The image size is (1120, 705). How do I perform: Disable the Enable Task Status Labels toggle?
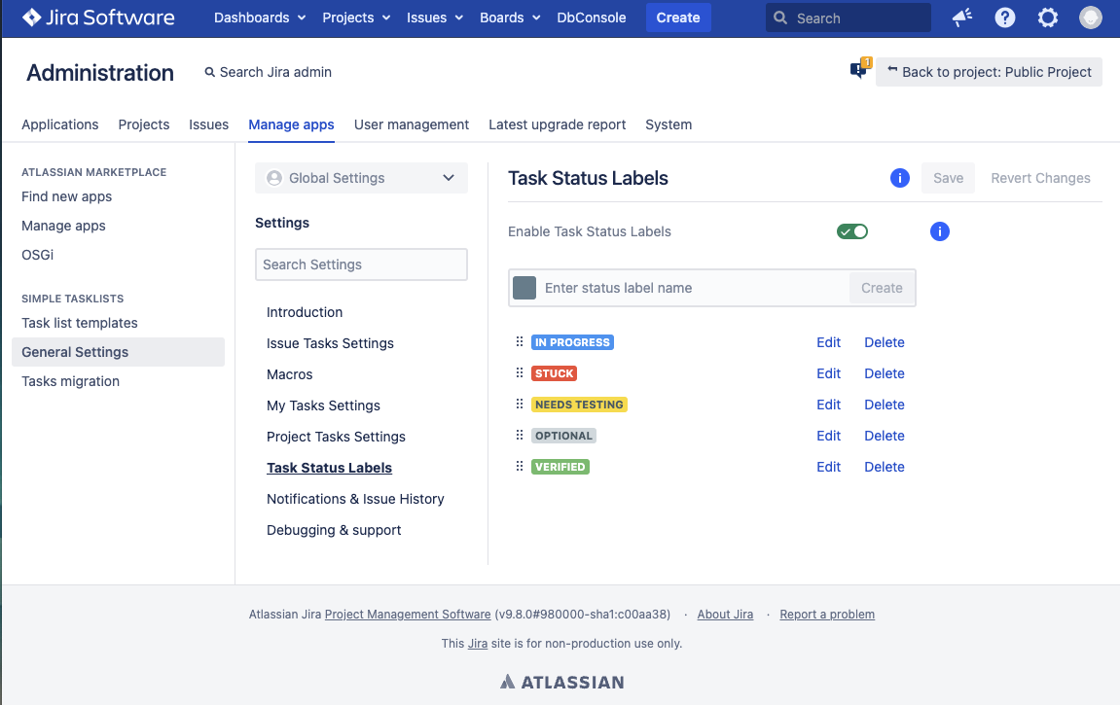point(852,231)
